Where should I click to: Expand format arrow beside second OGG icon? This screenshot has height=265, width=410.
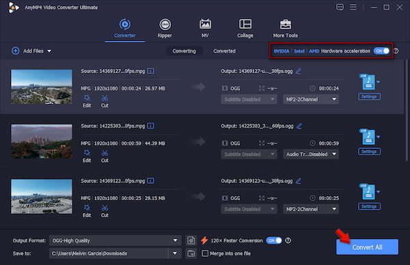pos(378,137)
